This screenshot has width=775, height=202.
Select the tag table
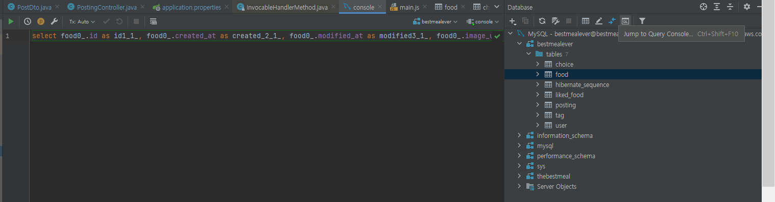pos(560,116)
